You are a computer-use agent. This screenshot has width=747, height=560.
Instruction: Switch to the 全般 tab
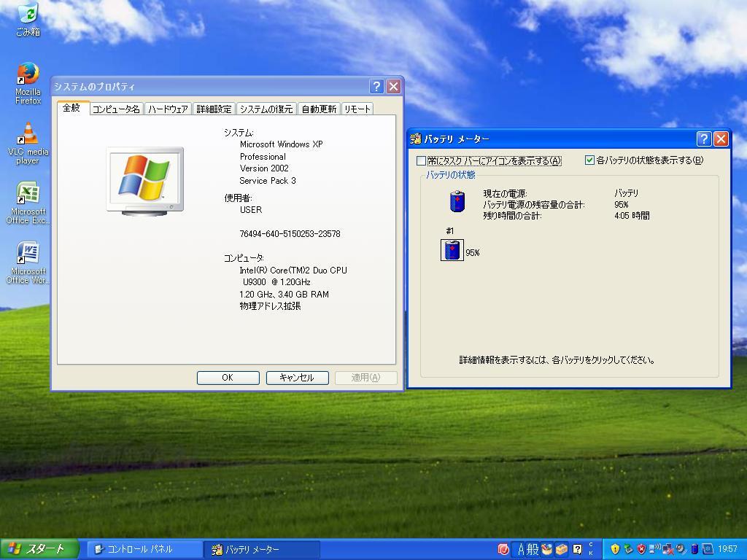[71, 108]
